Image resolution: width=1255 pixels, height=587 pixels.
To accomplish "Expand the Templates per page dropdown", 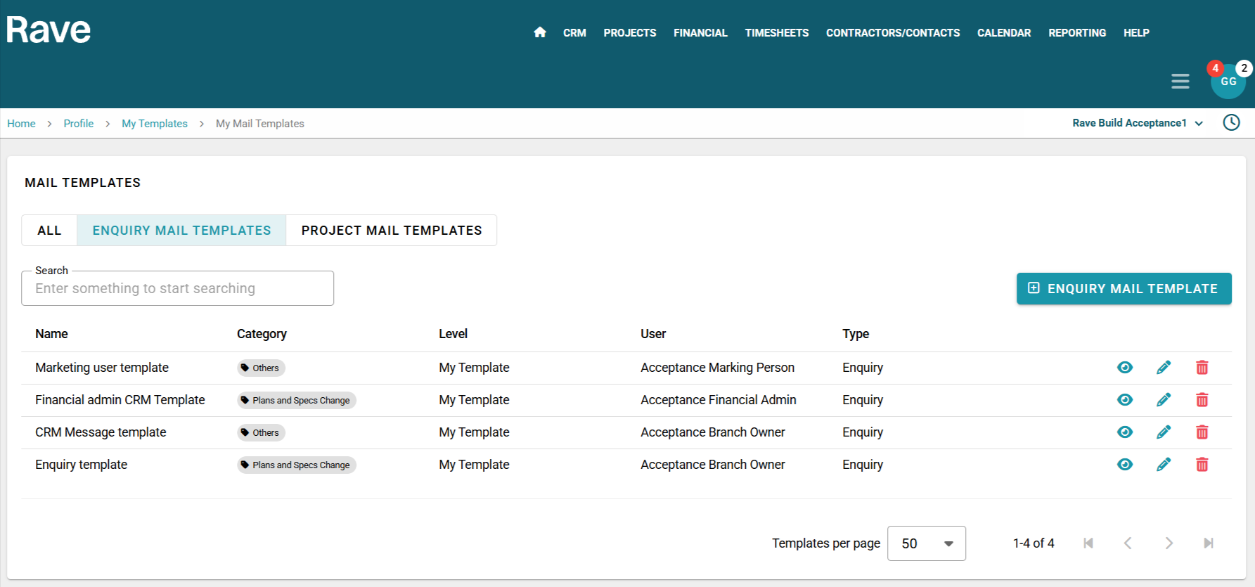I will click(x=926, y=543).
